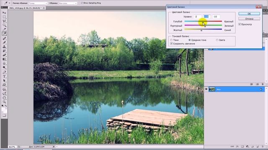The width and height of the screenshot is (268, 150).
Task: Click the background color swatch
Action: tap(5, 111)
